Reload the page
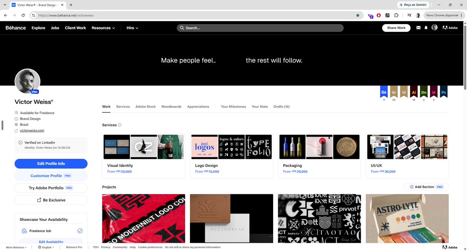The height and width of the screenshot is (251, 467). 23,15
